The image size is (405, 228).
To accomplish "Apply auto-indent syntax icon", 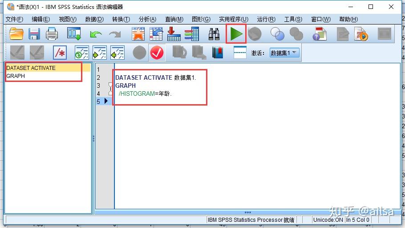I will coord(81,53).
